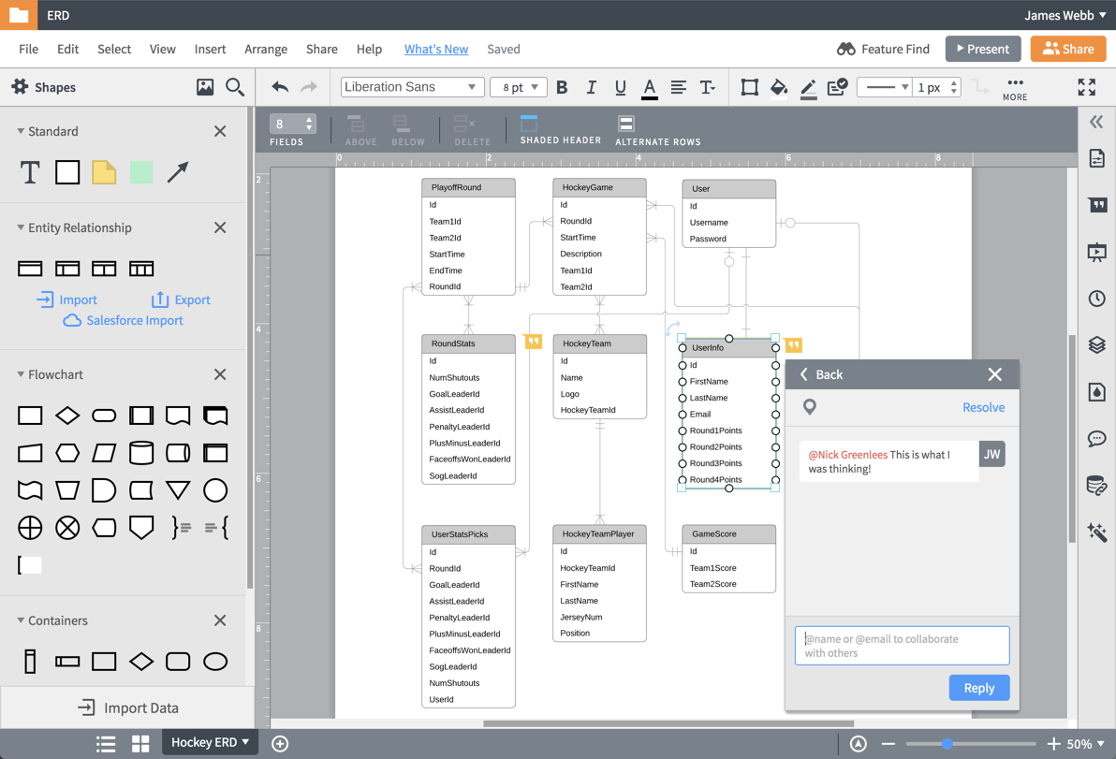Click the insert image icon

(205, 87)
